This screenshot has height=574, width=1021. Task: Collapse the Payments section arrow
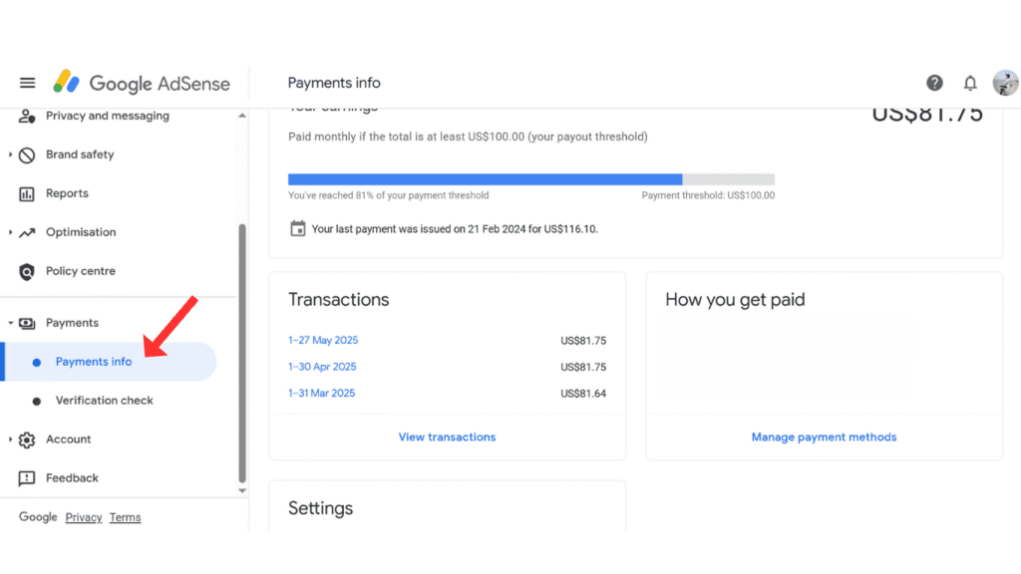pos(10,323)
